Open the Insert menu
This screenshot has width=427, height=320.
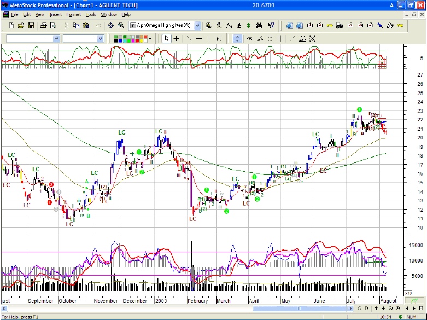(x=56, y=14)
